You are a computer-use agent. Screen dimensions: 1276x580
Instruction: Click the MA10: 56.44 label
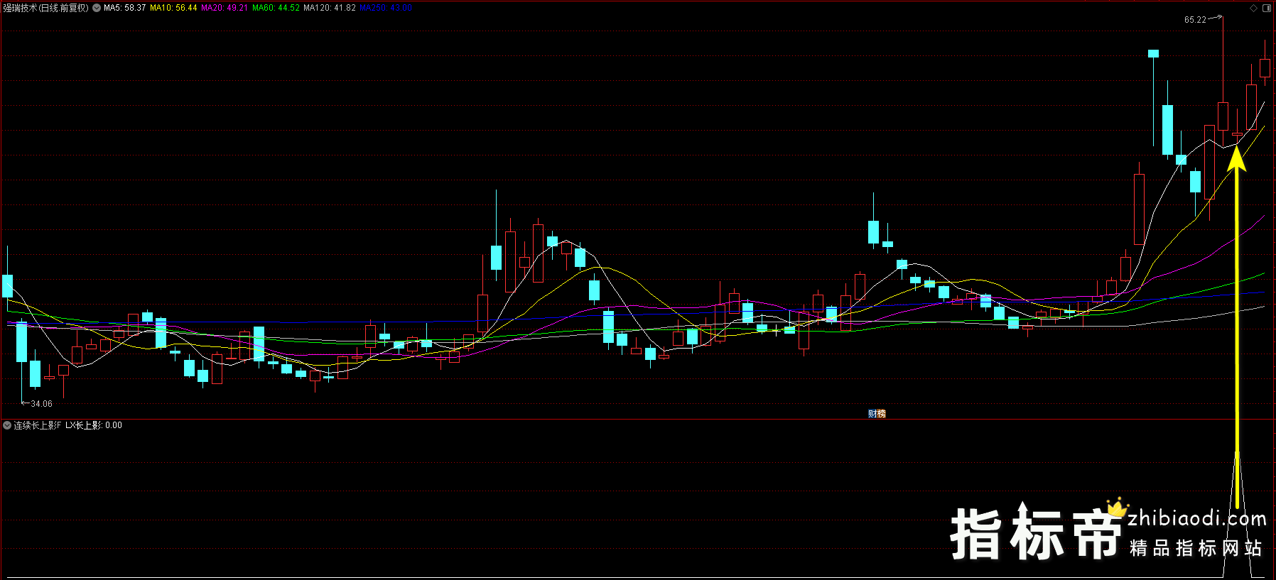tap(173, 8)
